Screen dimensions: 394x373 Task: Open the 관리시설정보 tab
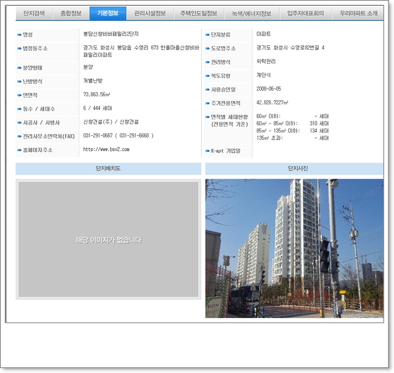pos(150,13)
